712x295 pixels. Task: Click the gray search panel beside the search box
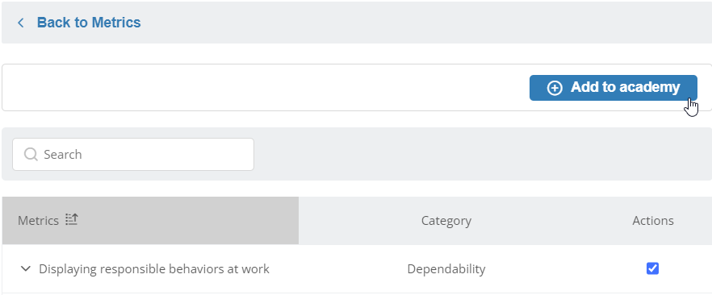[x=481, y=154]
